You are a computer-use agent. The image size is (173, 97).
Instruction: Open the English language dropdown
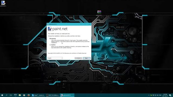(55, 58)
